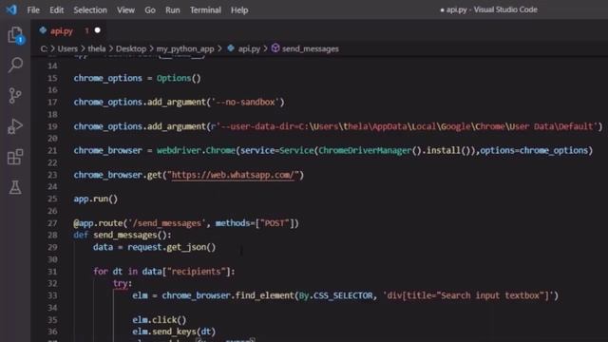Click 'webdriver.Chrome' on line 21
The width and height of the screenshot is (608, 342).
pyautogui.click(x=197, y=150)
